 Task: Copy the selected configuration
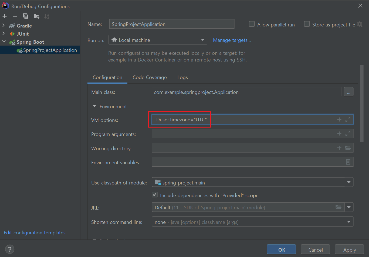pos(26,16)
